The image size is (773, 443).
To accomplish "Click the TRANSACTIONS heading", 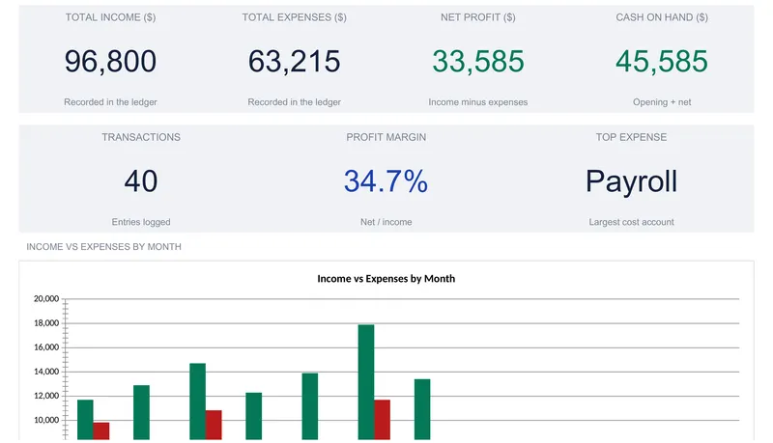I will (x=141, y=137).
